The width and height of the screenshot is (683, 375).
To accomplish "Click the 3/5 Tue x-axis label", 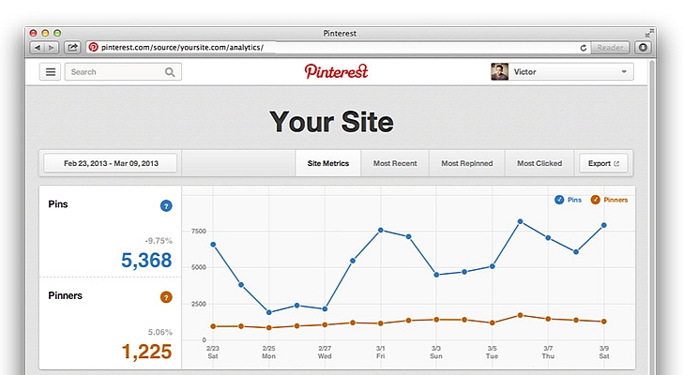I will (493, 352).
